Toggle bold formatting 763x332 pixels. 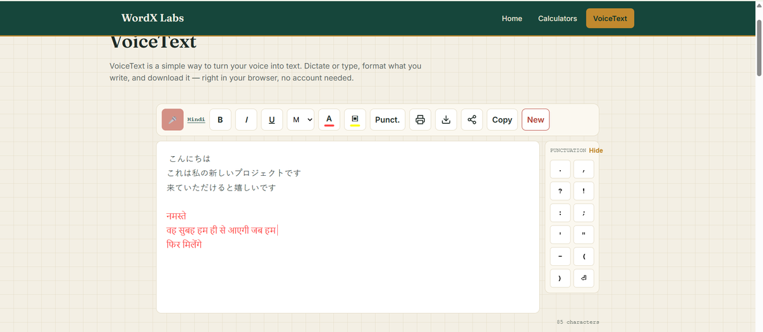pyautogui.click(x=220, y=119)
